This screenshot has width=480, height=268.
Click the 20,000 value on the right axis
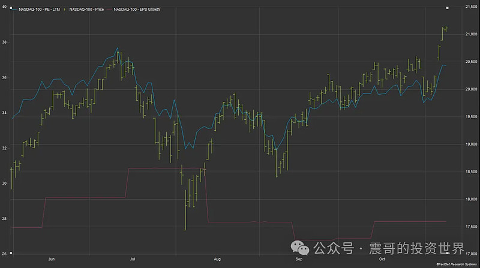click(471, 89)
